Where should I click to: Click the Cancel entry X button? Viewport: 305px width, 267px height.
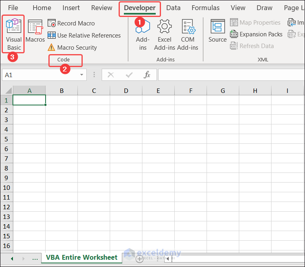point(111,75)
